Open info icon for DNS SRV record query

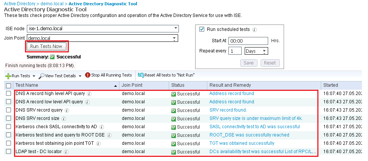67,110
